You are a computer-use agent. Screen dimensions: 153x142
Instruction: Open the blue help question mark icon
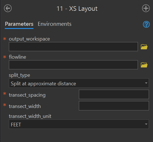point(146,24)
